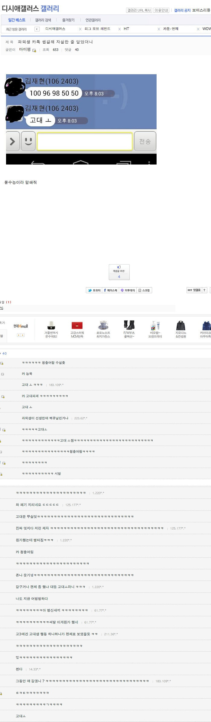Click the recommendation count 4
Image resolution: width=211 pixels, height=722 pixels.
[119, 276]
